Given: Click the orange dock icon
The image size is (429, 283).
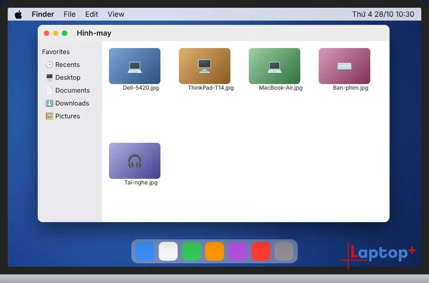Looking at the screenshot, I should 214,251.
